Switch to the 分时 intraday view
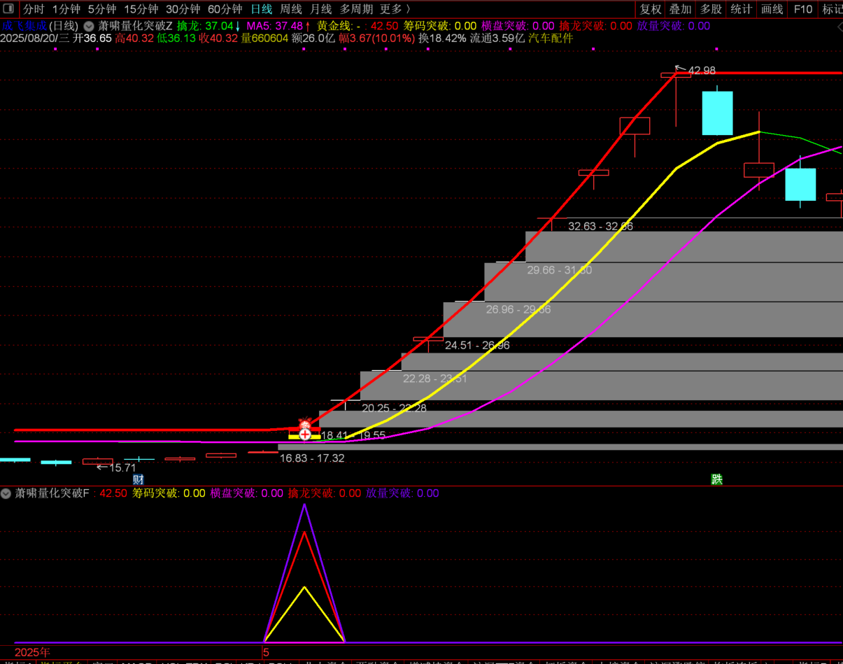The height and width of the screenshot is (664, 843). [x=34, y=9]
